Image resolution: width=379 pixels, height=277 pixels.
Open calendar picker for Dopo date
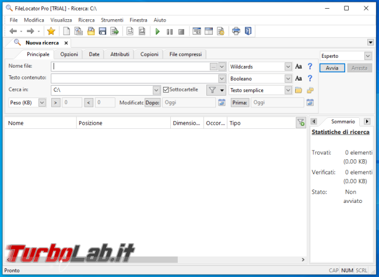222,103
